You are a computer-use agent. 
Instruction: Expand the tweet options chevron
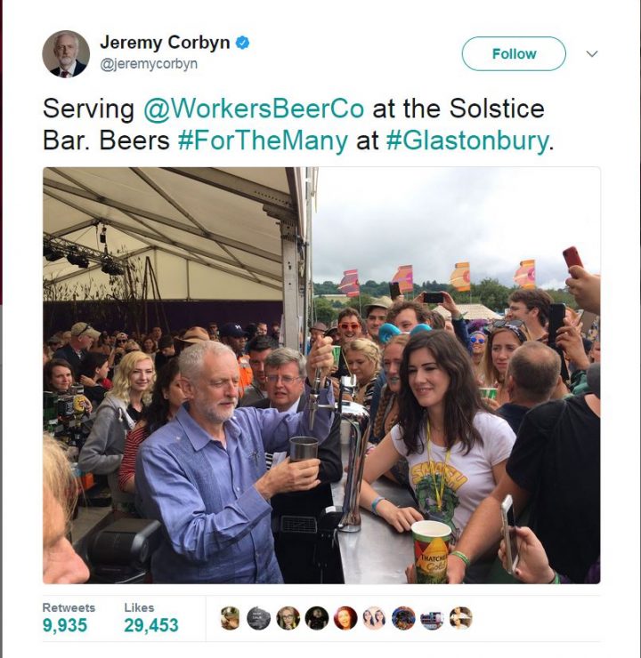coord(592,53)
